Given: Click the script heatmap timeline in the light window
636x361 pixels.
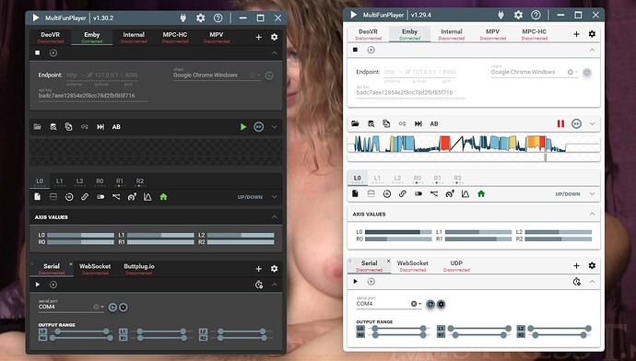Looking at the screenshot, I should (x=474, y=144).
